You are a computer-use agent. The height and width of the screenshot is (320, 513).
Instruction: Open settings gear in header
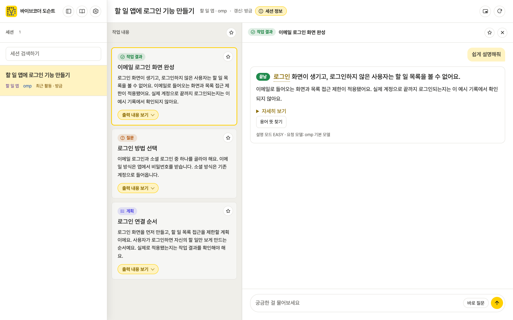(x=95, y=11)
